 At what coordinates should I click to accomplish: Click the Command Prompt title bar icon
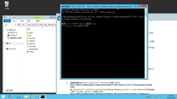[63, 7]
